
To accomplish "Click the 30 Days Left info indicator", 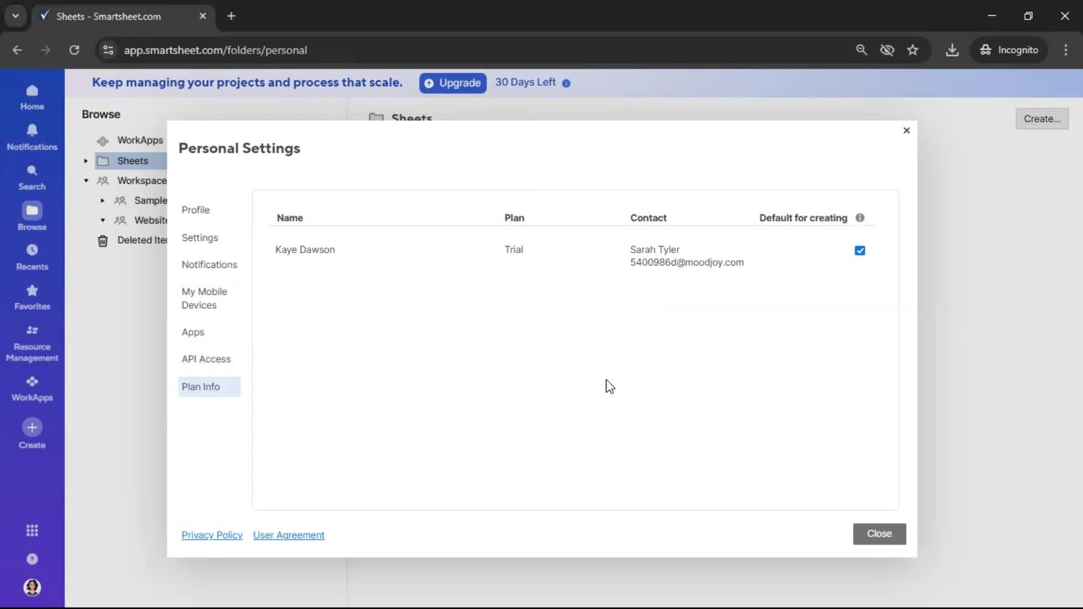I will 566,83.
